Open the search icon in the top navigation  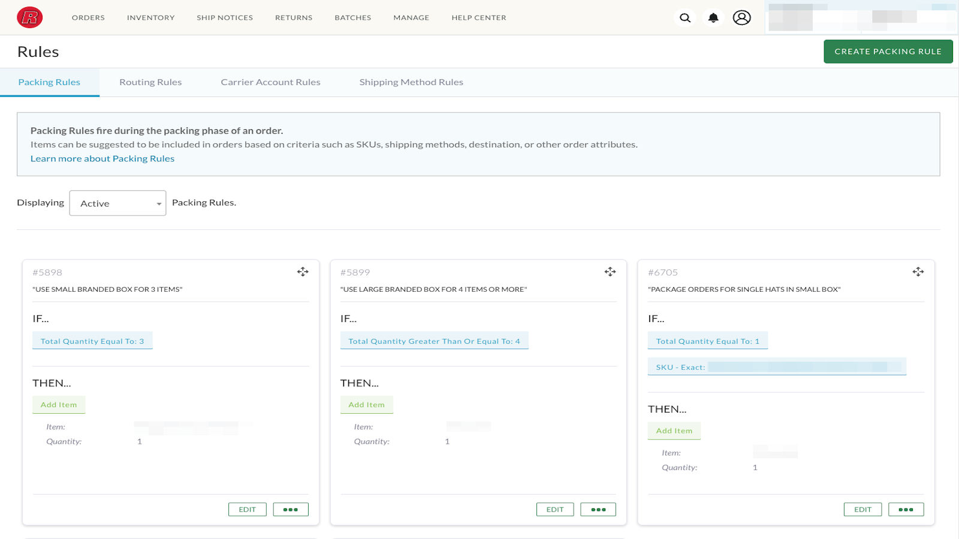[684, 17]
